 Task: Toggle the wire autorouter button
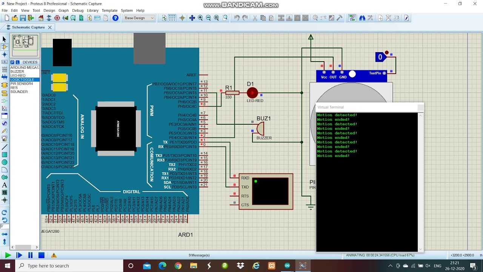coord(352,18)
